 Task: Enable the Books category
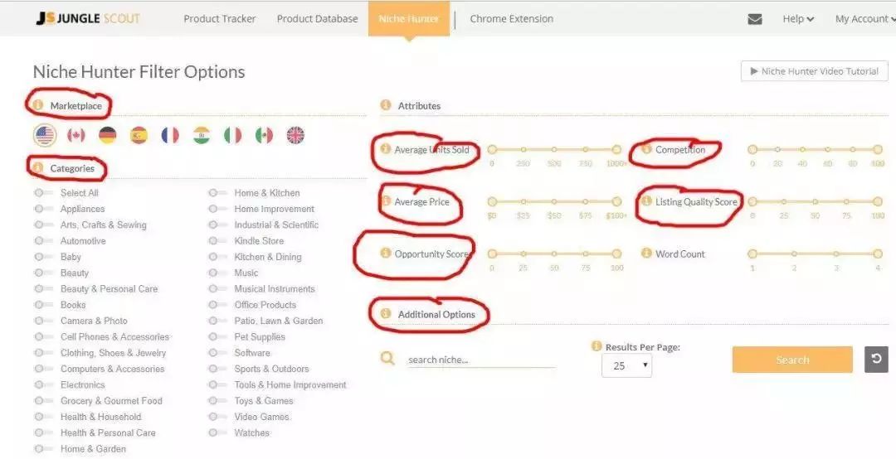click(43, 305)
